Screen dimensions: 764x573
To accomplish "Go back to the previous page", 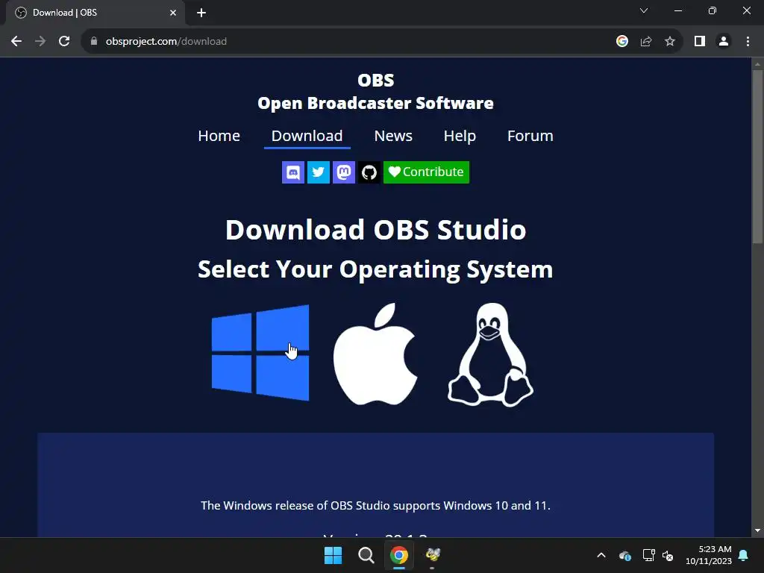I will click(16, 42).
